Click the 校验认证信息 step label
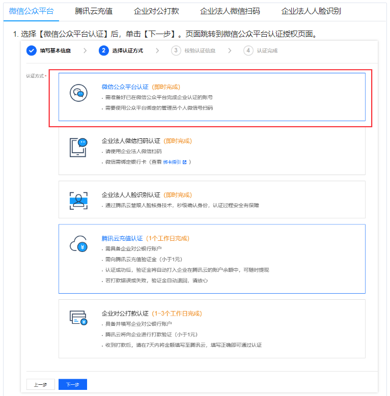This screenshot has width=390, height=396. click(200, 51)
